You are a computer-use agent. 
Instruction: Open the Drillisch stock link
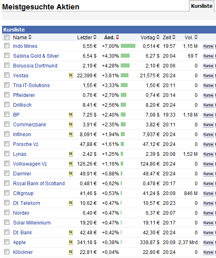point(22,105)
